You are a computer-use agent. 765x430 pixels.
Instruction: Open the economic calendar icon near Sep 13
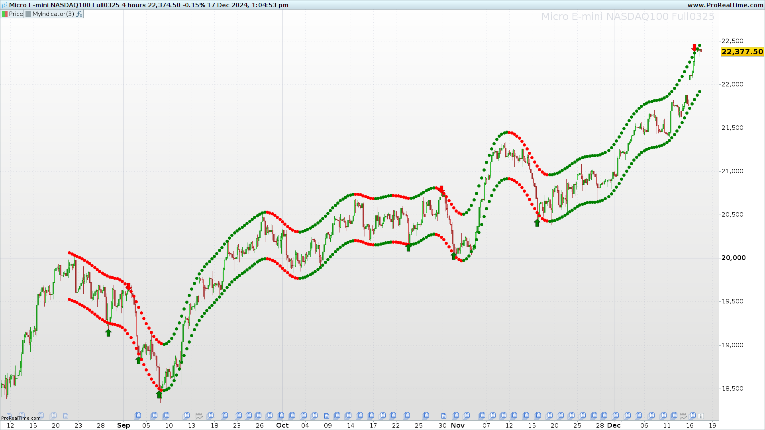199,416
